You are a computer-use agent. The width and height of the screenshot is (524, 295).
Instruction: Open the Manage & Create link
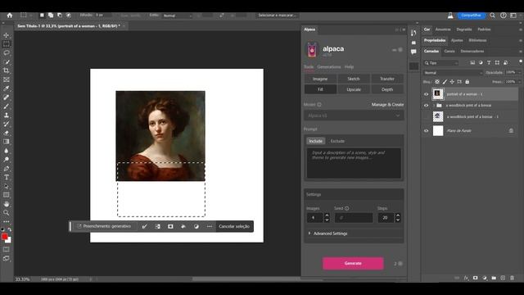point(387,105)
